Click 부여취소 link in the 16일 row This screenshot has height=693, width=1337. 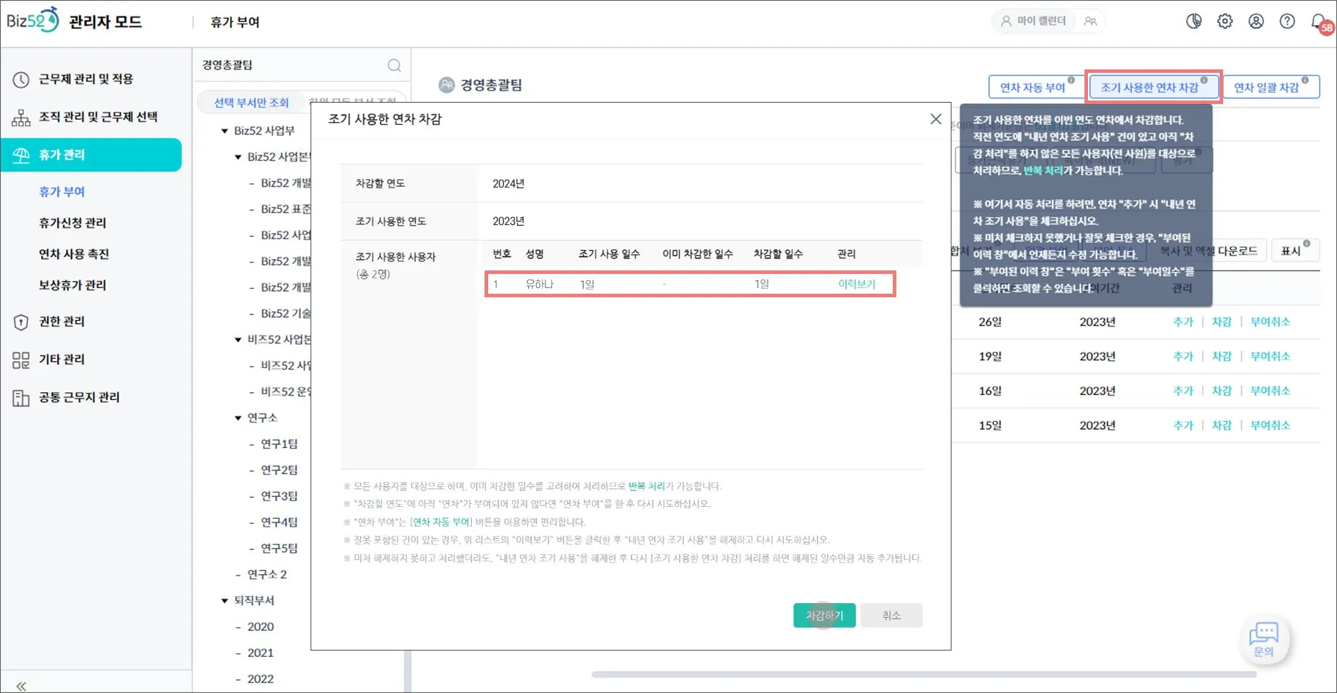pyautogui.click(x=1270, y=391)
